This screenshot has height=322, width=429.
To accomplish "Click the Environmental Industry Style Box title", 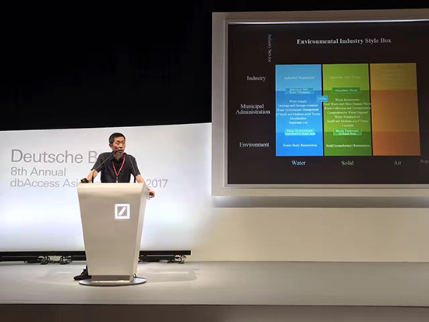I will pos(344,41).
